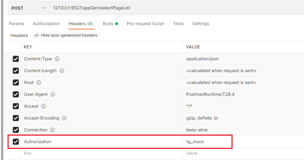The height and width of the screenshot is (160, 304).
Task: Click the KEY column header
Action: 28,47
